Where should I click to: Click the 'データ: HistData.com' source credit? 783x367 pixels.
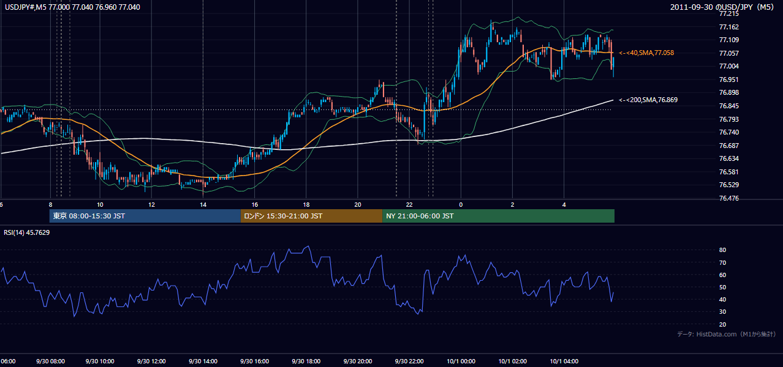[x=727, y=334]
